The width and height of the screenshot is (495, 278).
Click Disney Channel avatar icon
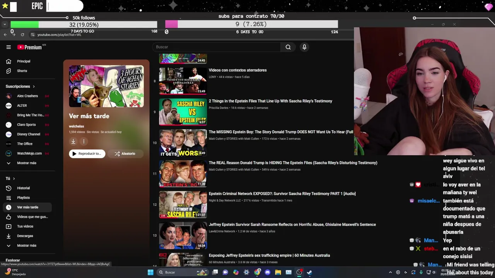pyautogui.click(x=9, y=134)
